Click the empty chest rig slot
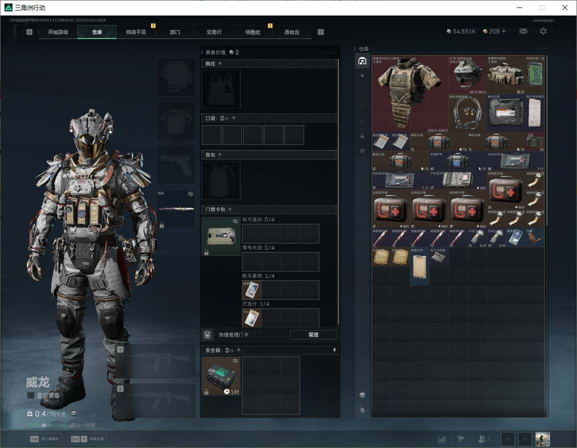The width and height of the screenshot is (577, 448). tap(221, 89)
